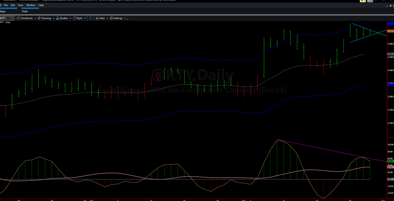Click the 2,200.00 price axis label

[390, 96]
